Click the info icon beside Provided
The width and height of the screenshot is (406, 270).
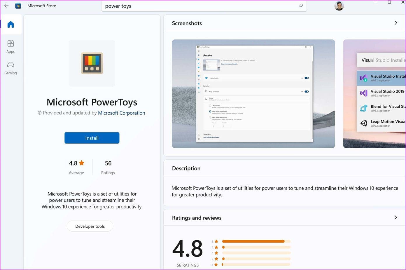(39, 113)
